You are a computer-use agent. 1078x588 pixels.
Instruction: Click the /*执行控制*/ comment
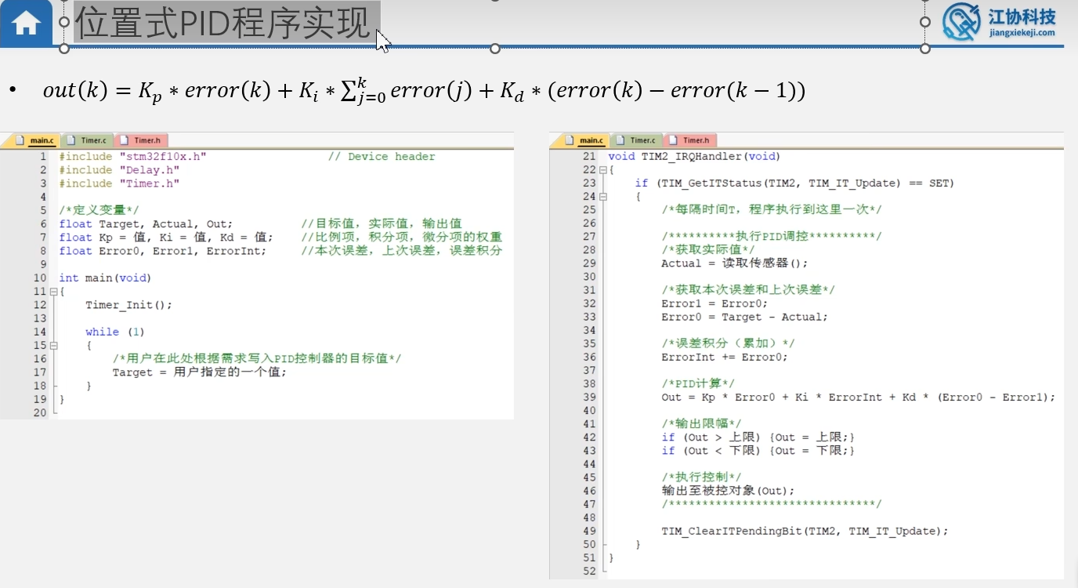coord(701,477)
